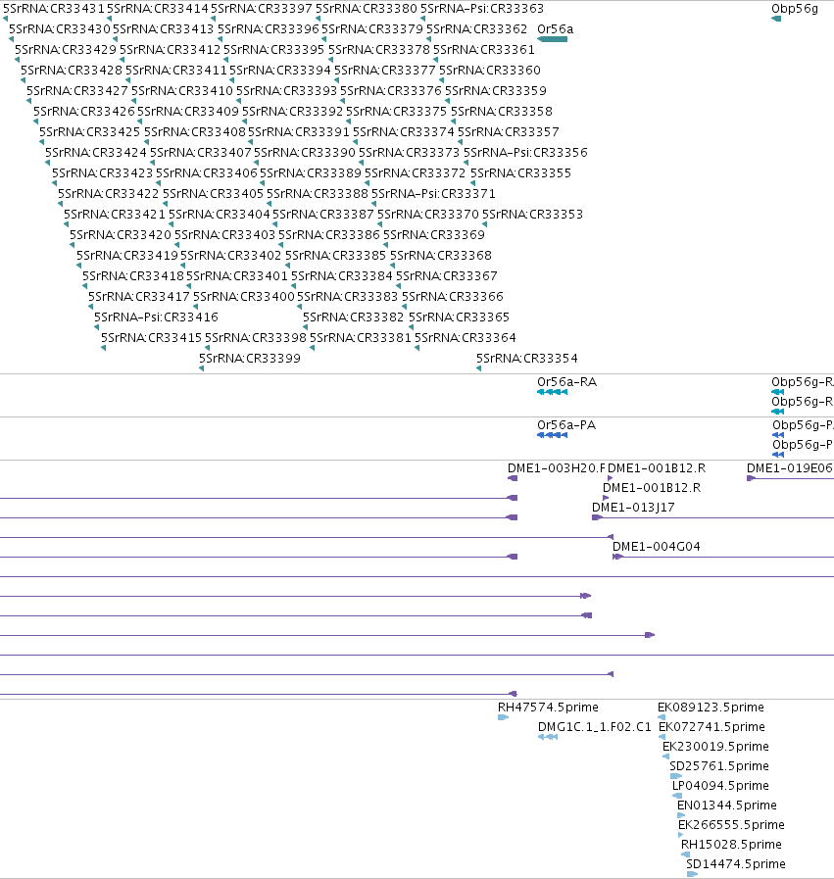834x879 pixels.
Task: Click the 5SrRNA-Psi:CR33371 pseudogene label
Action: (434, 193)
